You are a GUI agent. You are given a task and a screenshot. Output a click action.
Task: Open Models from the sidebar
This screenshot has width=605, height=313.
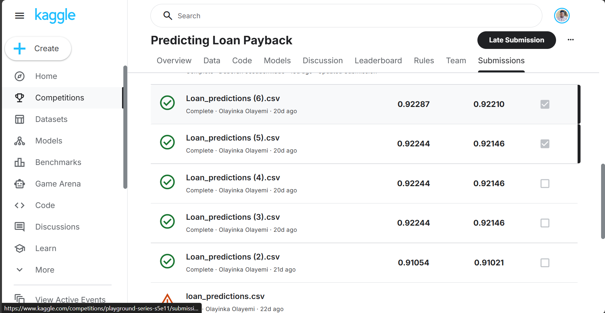click(48, 141)
